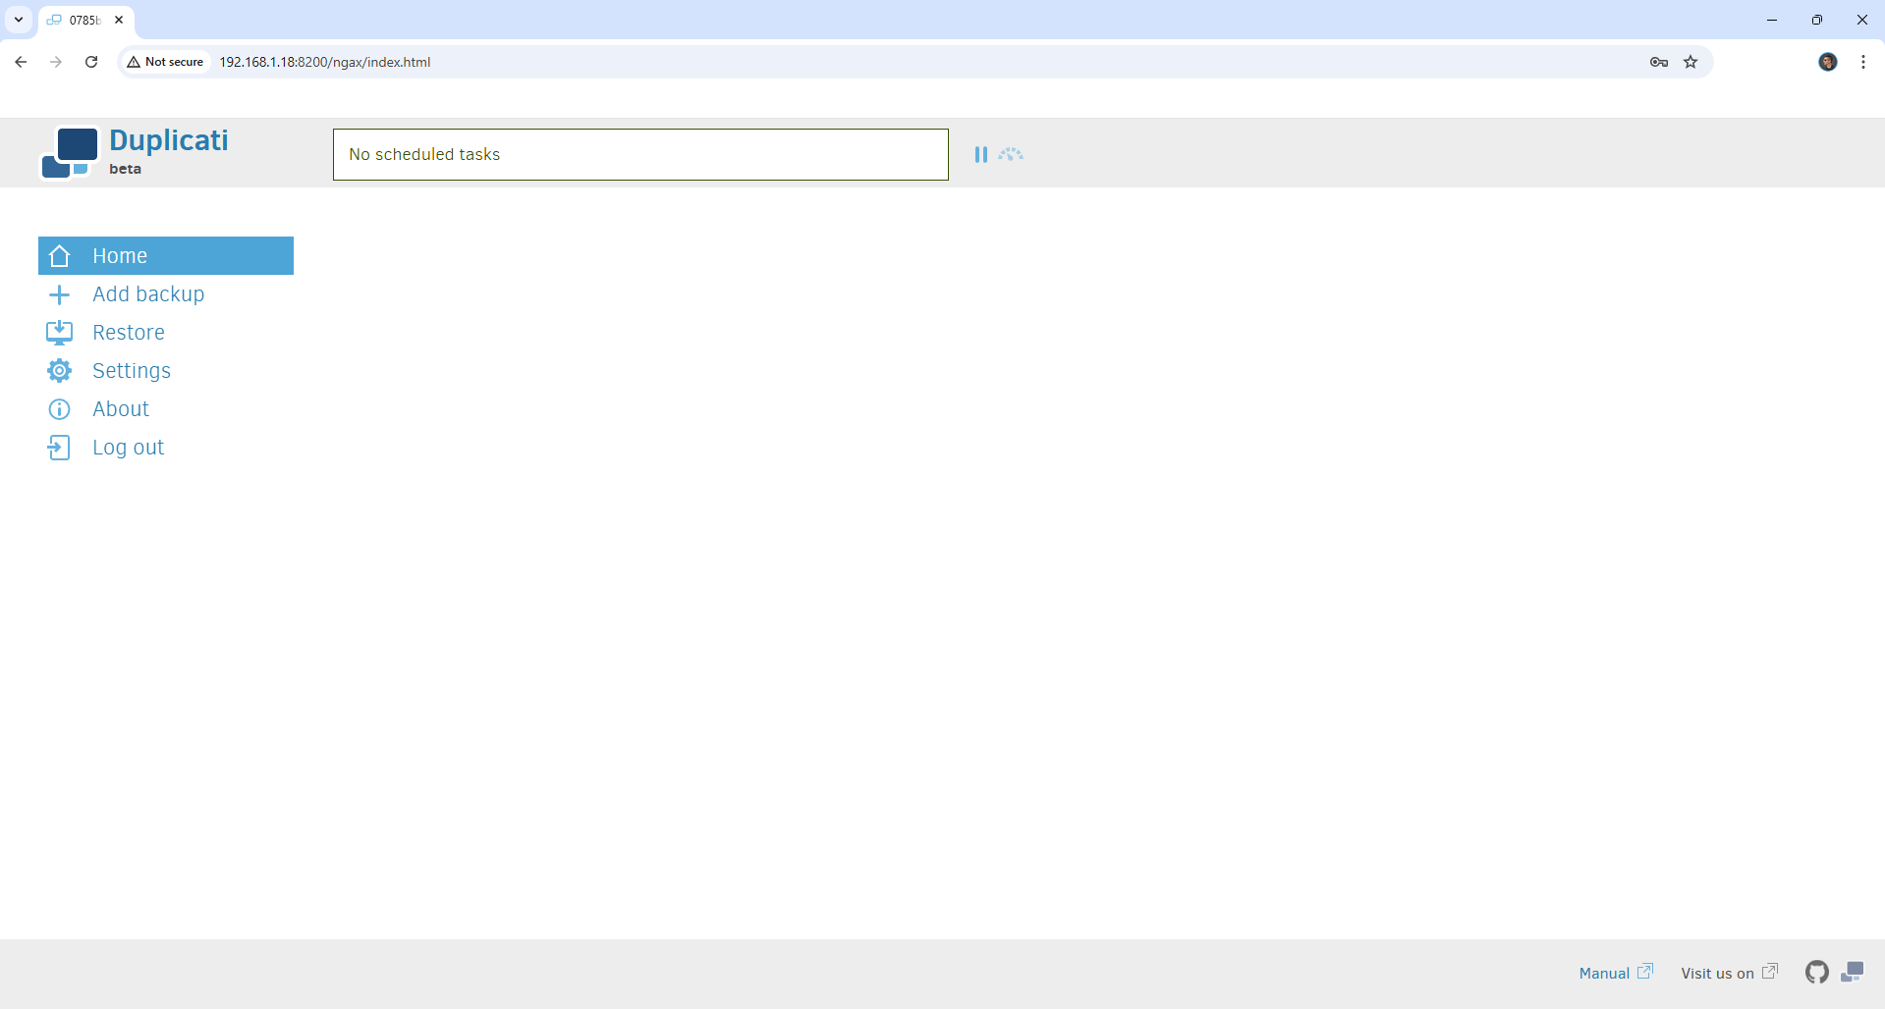
Task: Click the About info circle icon
Action: click(x=59, y=409)
